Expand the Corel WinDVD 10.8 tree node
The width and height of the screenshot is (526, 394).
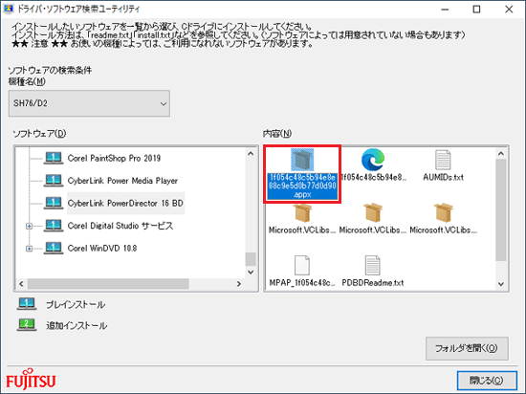[30, 249]
